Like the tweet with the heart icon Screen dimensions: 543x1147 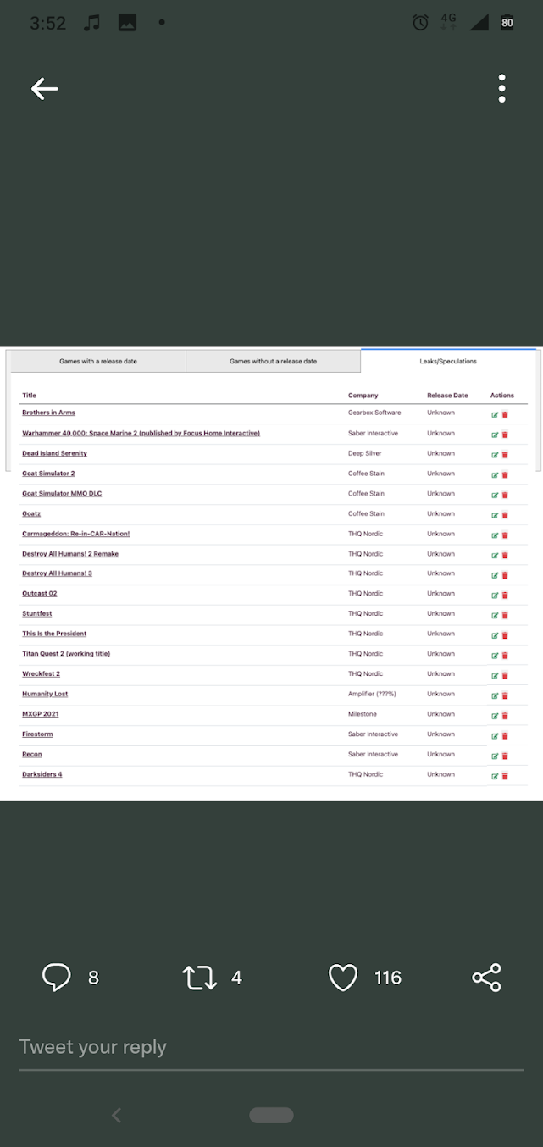coord(343,978)
